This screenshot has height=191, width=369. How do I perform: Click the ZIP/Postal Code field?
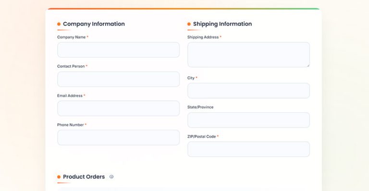[x=248, y=149]
